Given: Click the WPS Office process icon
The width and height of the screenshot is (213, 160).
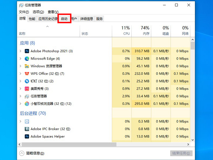Looking at the screenshot, I should click(x=27, y=74).
